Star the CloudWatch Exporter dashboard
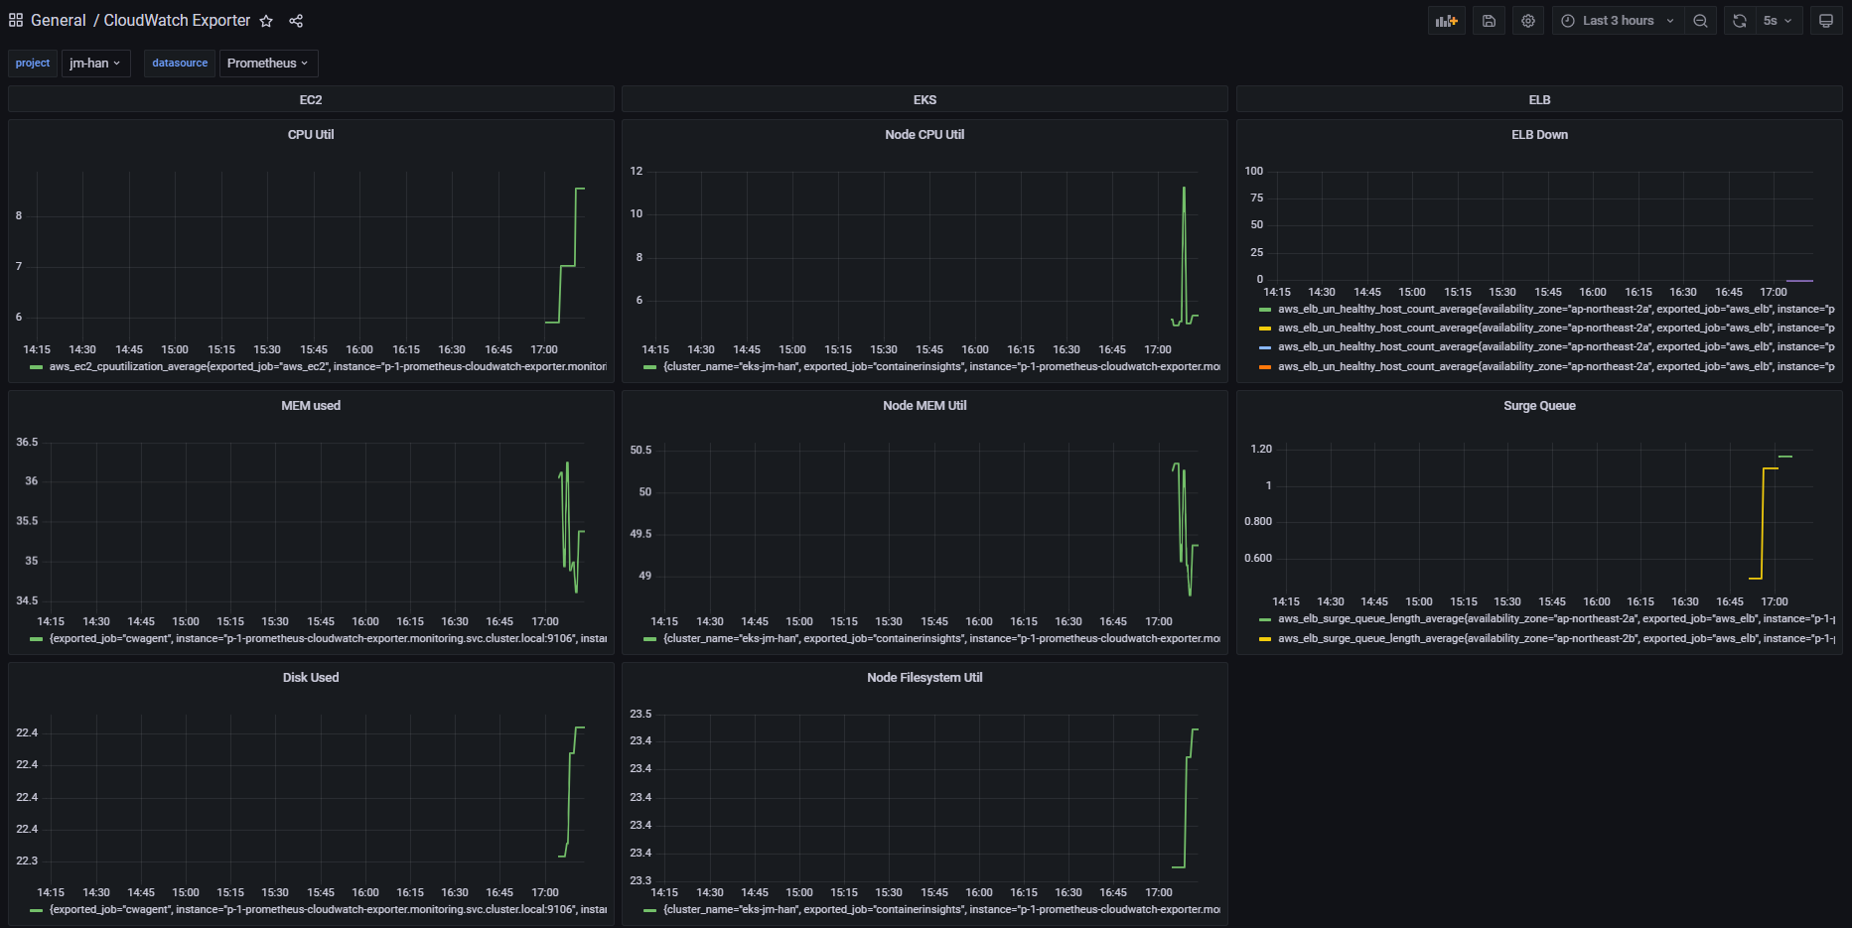The height and width of the screenshot is (928, 1852). point(266,21)
